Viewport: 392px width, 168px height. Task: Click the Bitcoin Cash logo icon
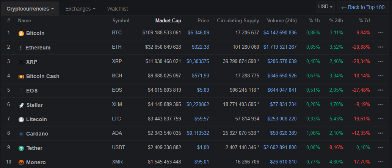click(x=21, y=77)
